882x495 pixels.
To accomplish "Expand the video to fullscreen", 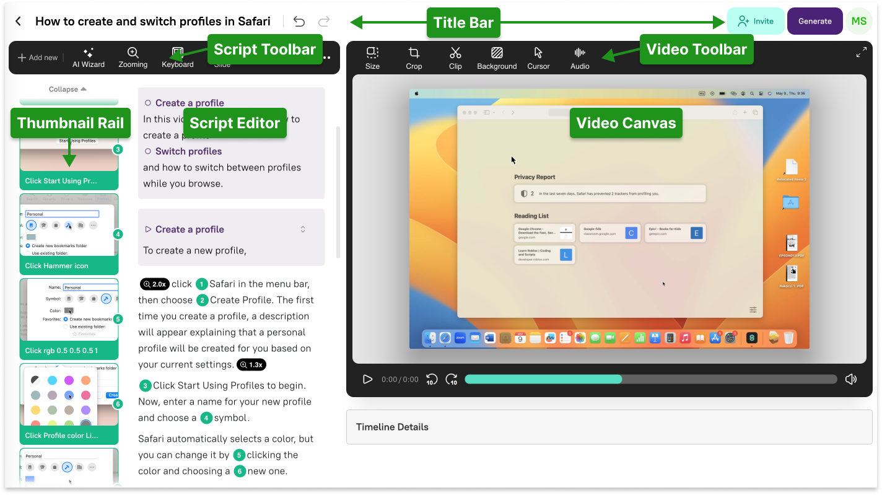I will pyautogui.click(x=861, y=53).
